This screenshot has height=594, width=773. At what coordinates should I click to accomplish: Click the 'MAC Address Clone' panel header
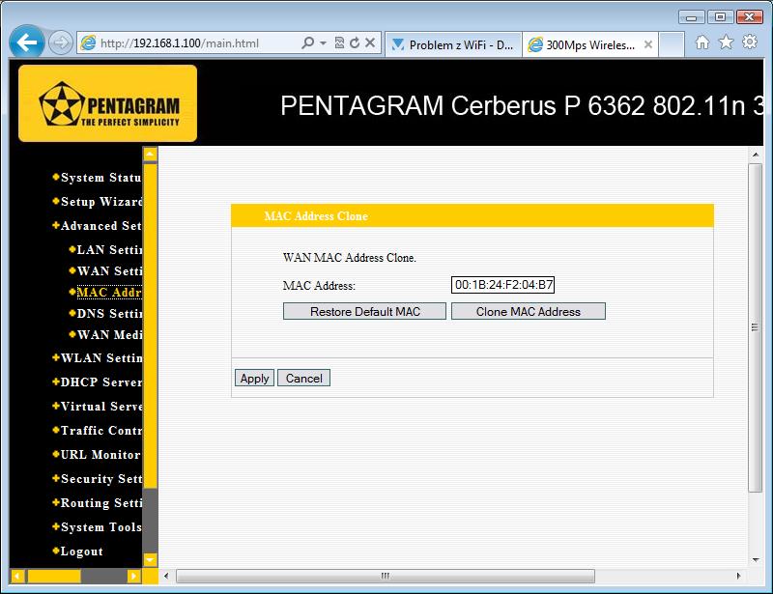click(x=472, y=216)
